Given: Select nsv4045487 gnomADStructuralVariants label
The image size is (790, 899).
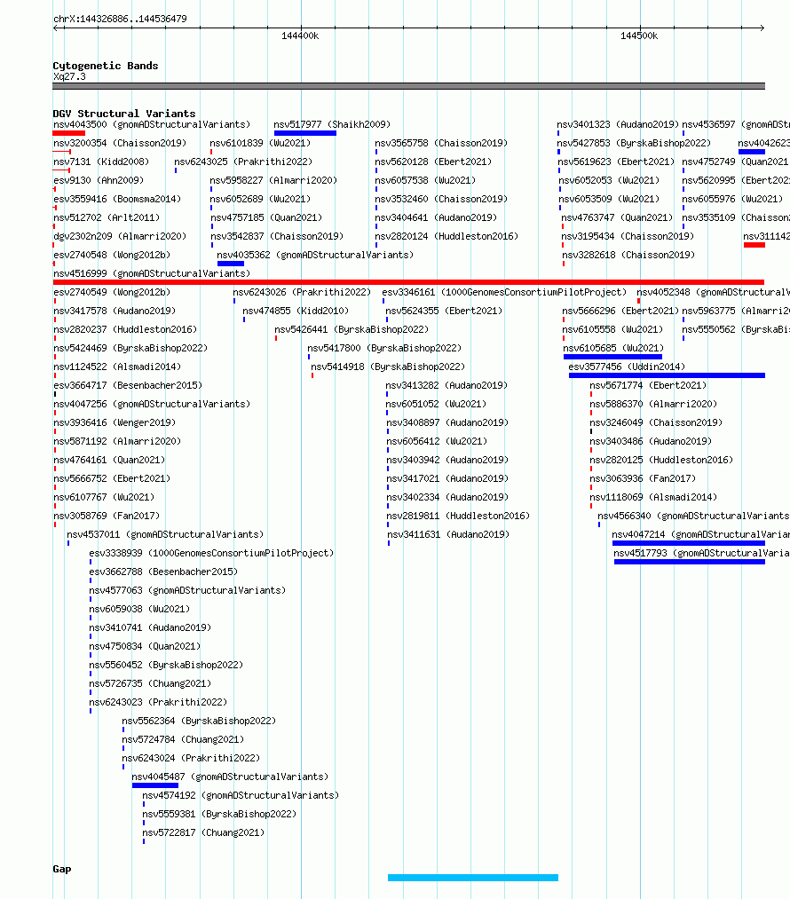Looking at the screenshot, I should coord(230,777).
